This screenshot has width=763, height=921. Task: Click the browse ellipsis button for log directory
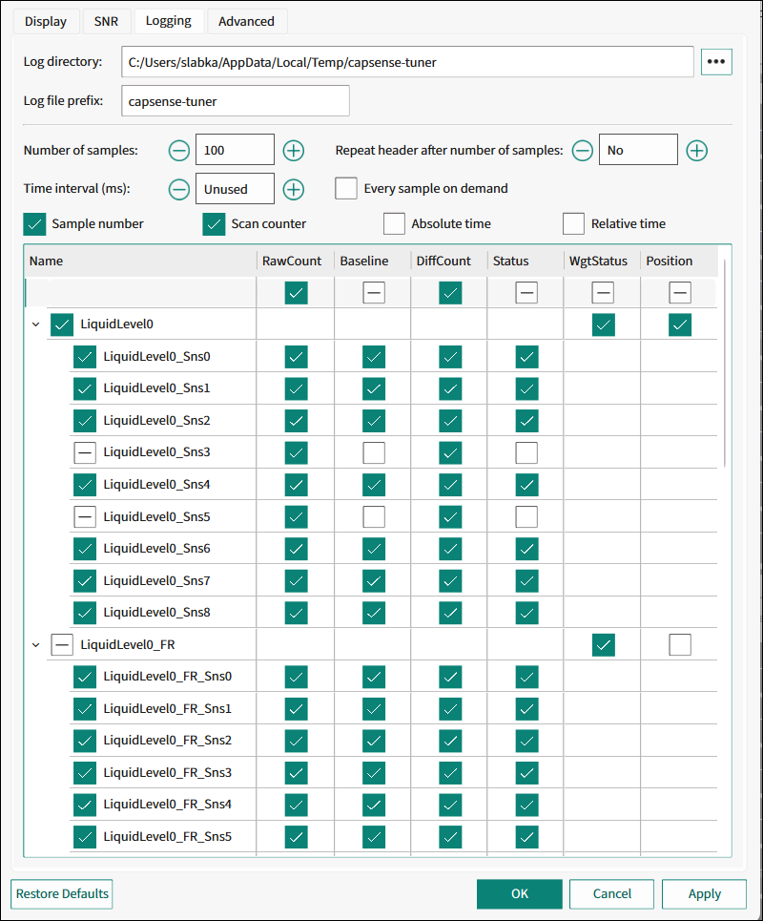click(x=716, y=62)
